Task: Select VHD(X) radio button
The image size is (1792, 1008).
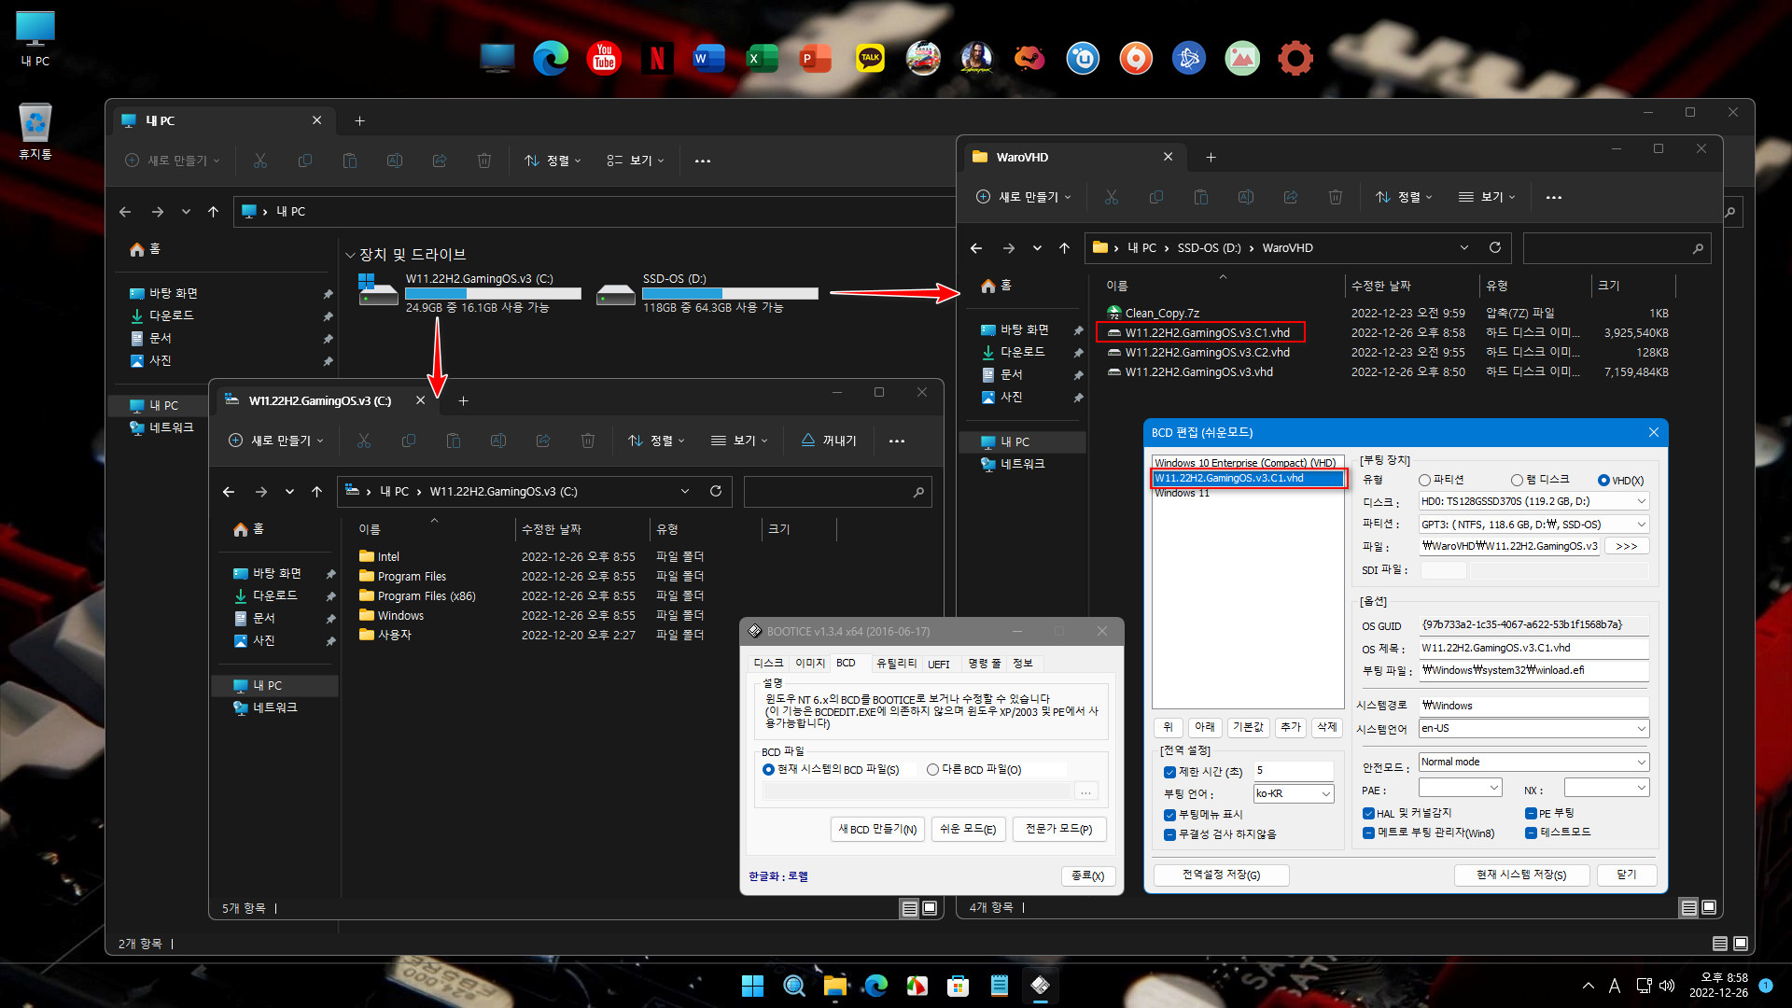Action: coord(1603,481)
